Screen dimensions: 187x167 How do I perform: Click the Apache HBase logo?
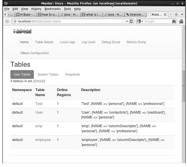coord(23,31)
